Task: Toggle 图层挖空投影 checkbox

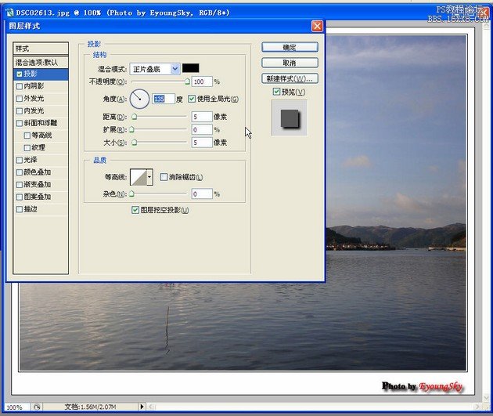Action: coord(135,210)
